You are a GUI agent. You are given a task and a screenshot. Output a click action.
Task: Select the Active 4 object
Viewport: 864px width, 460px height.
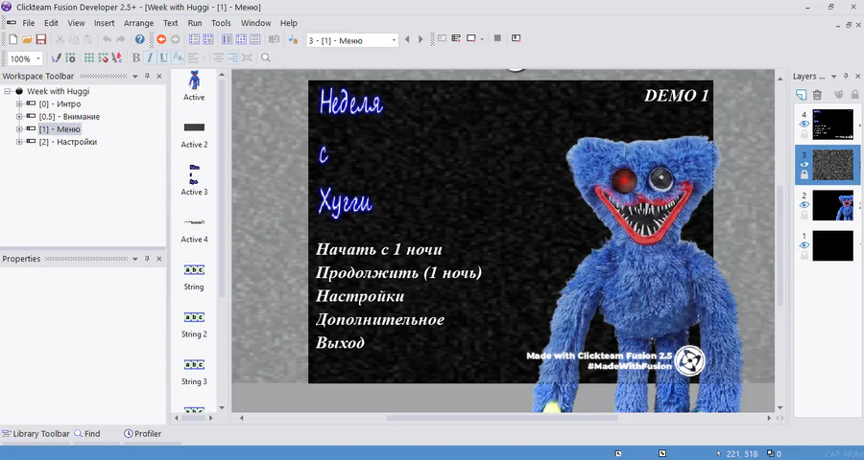tap(194, 229)
